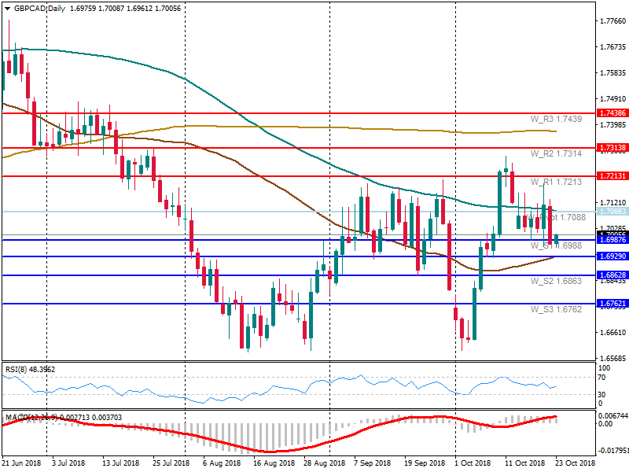Viewport: 629px width, 472px height.
Task: Click the pivot 1.70883 price tag
Action: tap(612, 212)
